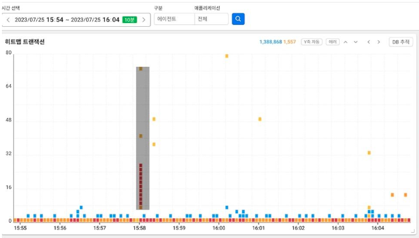Click the start time 15:54 in range

55,20
